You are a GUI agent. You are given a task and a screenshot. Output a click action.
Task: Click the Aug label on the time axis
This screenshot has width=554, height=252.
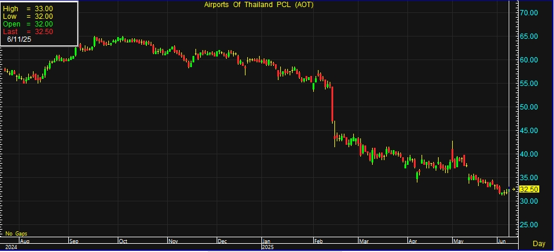[x=24, y=241]
